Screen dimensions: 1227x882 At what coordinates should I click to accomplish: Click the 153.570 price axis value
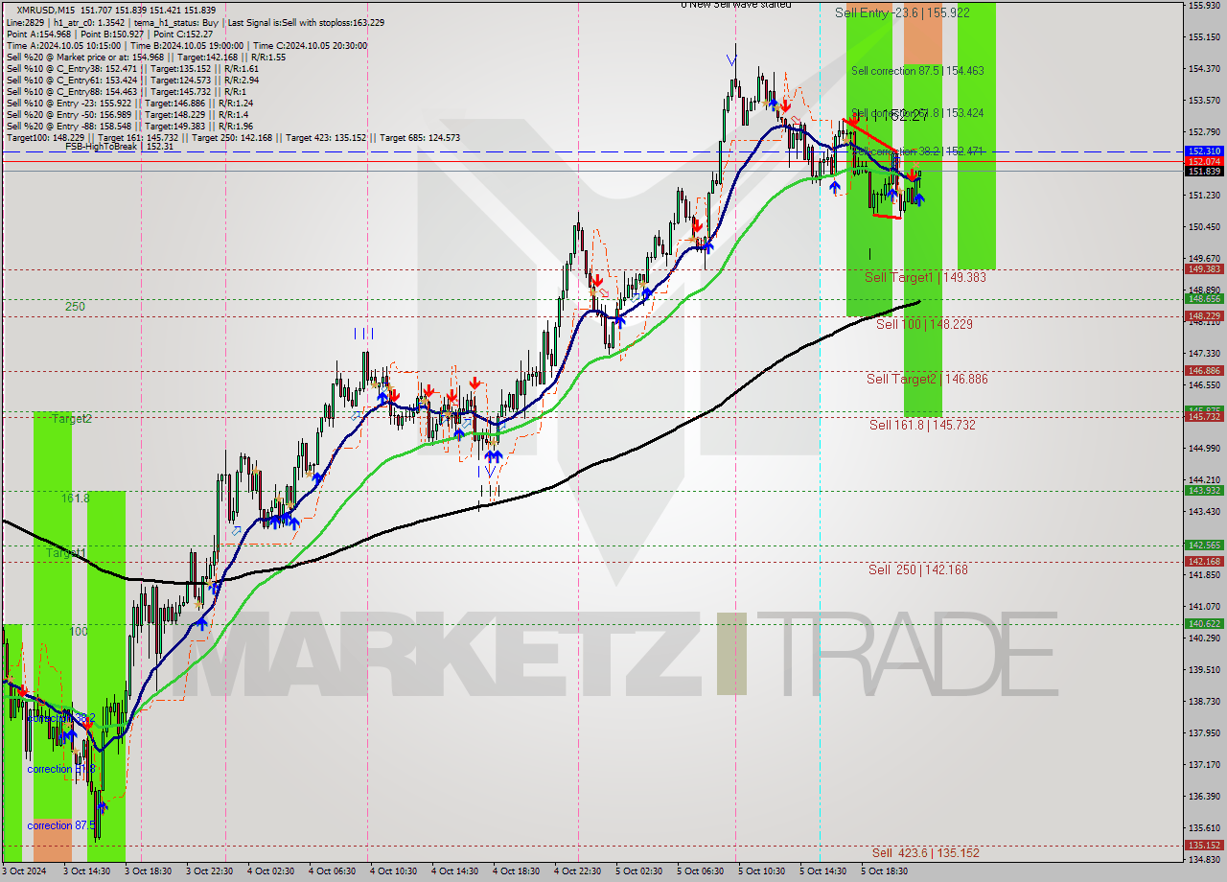pyautogui.click(x=1204, y=101)
